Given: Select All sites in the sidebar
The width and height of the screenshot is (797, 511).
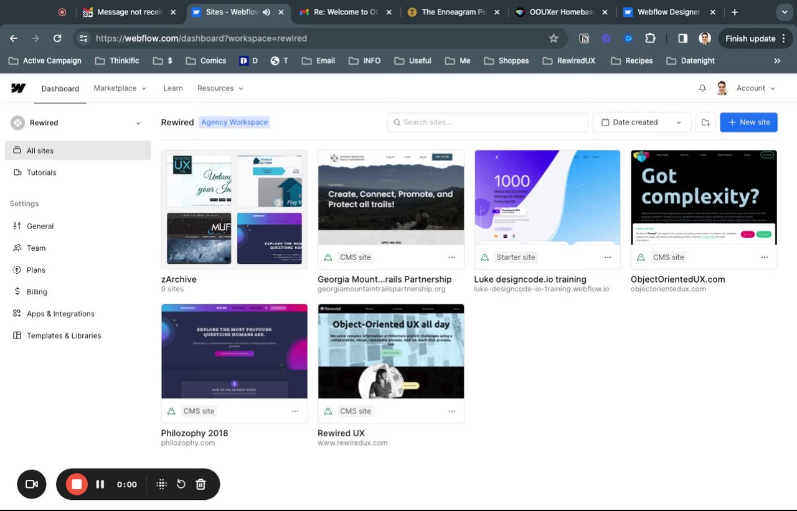Looking at the screenshot, I should [x=78, y=151].
